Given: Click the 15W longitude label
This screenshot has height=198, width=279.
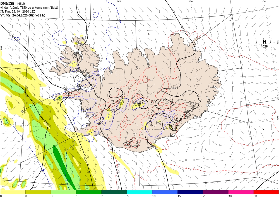Looking at the screenshot, I should [191, 1].
